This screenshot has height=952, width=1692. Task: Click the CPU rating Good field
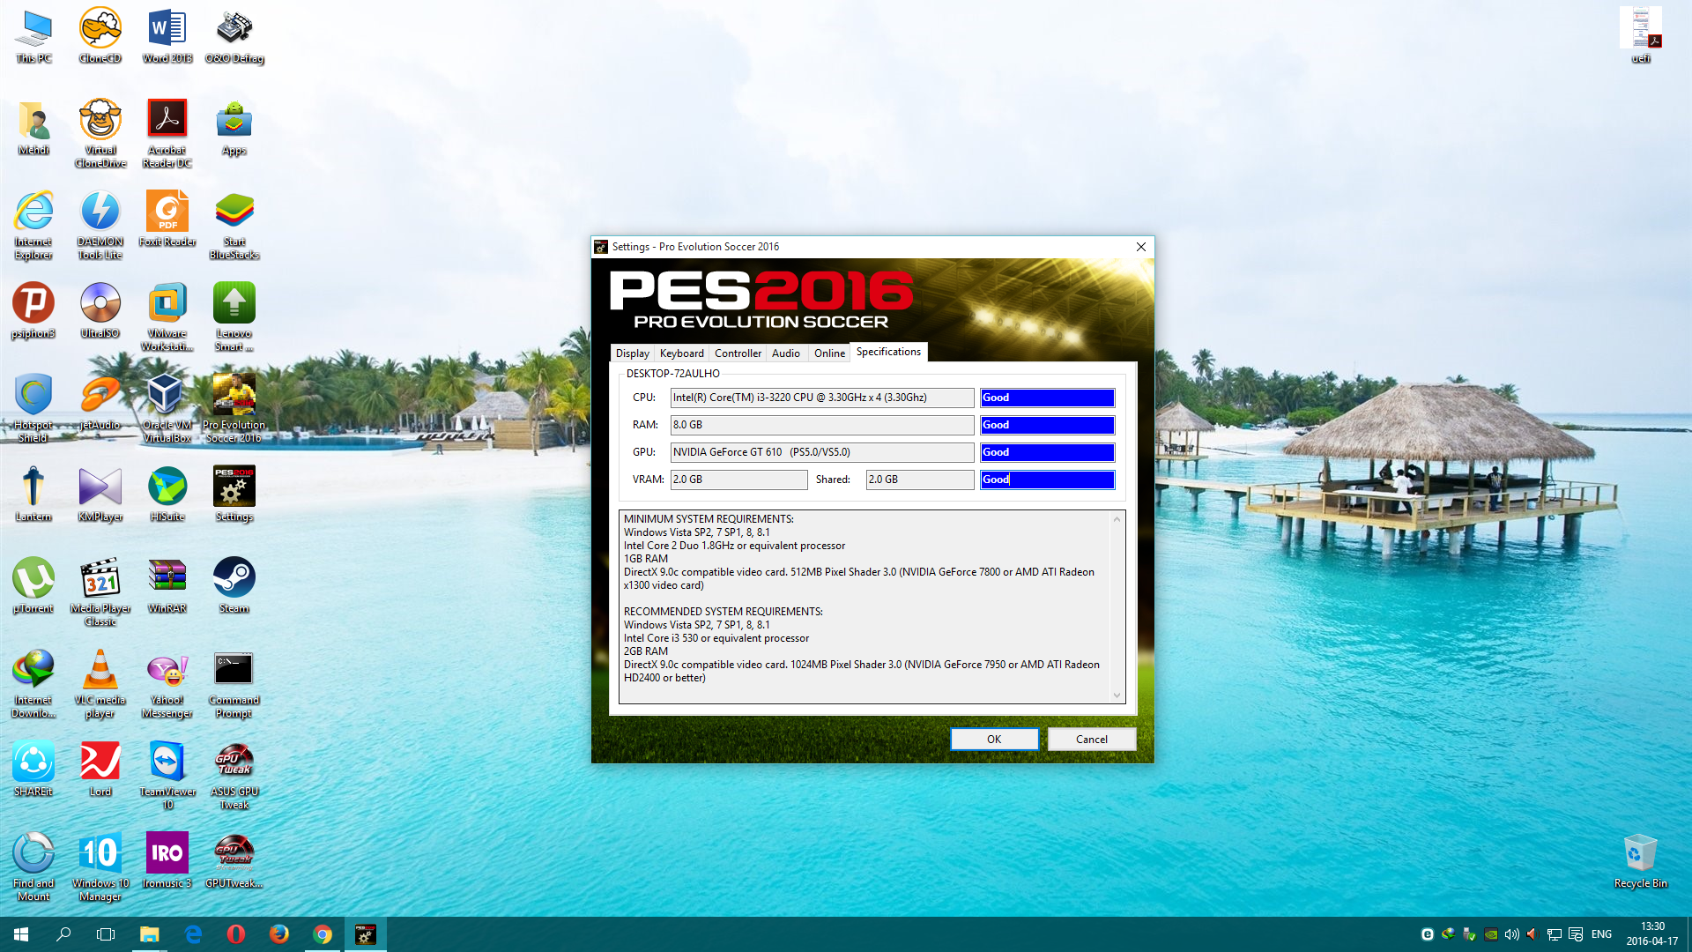coord(1047,398)
